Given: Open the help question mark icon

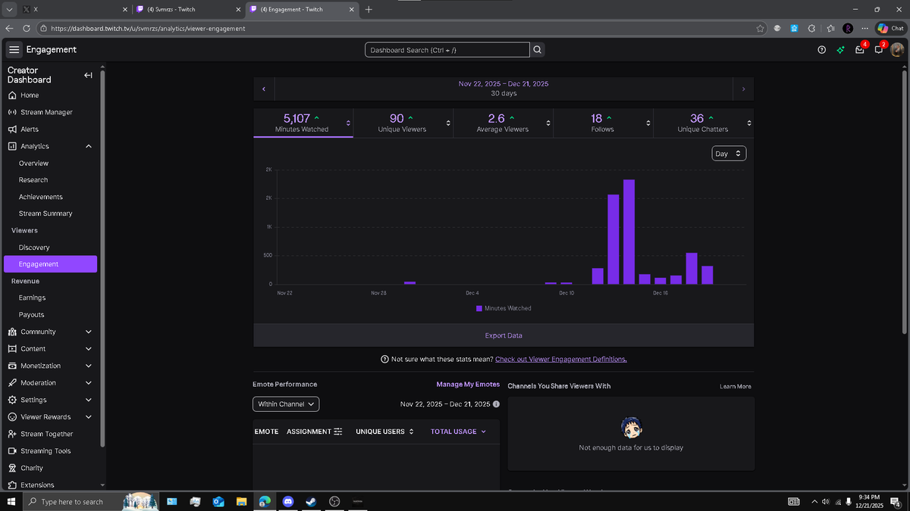Looking at the screenshot, I should [x=821, y=50].
